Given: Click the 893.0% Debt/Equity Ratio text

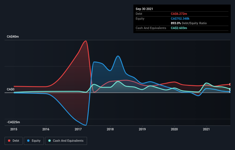Looking at the screenshot, I should 189,23.
